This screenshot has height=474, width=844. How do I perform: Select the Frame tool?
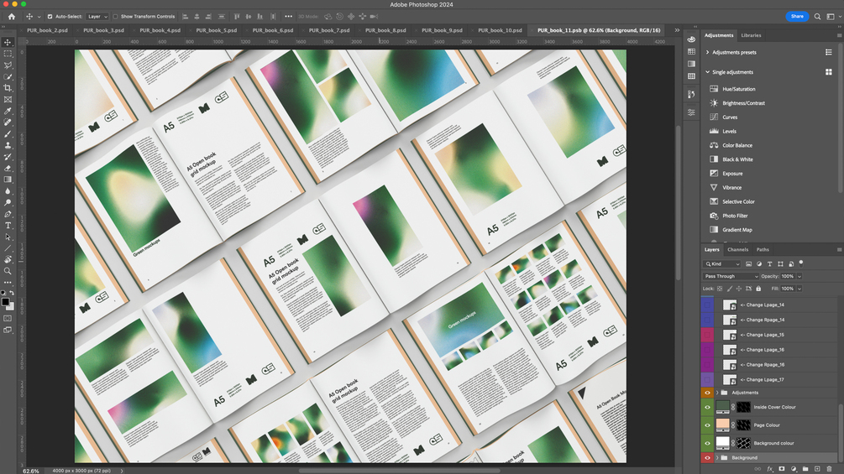(8, 100)
